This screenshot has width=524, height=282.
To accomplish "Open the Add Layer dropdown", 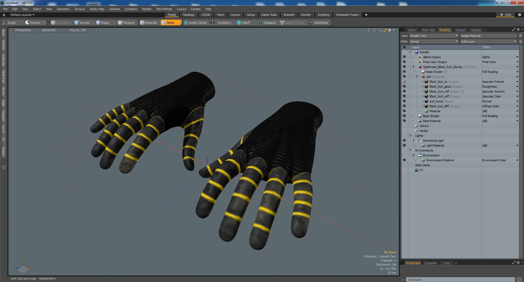I will tap(489, 41).
